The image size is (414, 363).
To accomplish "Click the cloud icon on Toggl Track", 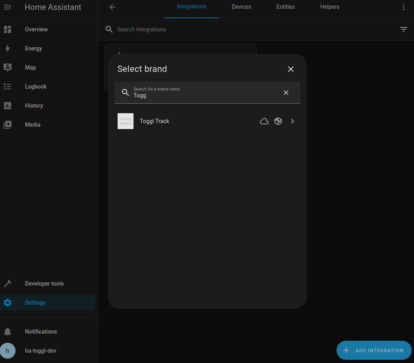I will click(x=264, y=121).
